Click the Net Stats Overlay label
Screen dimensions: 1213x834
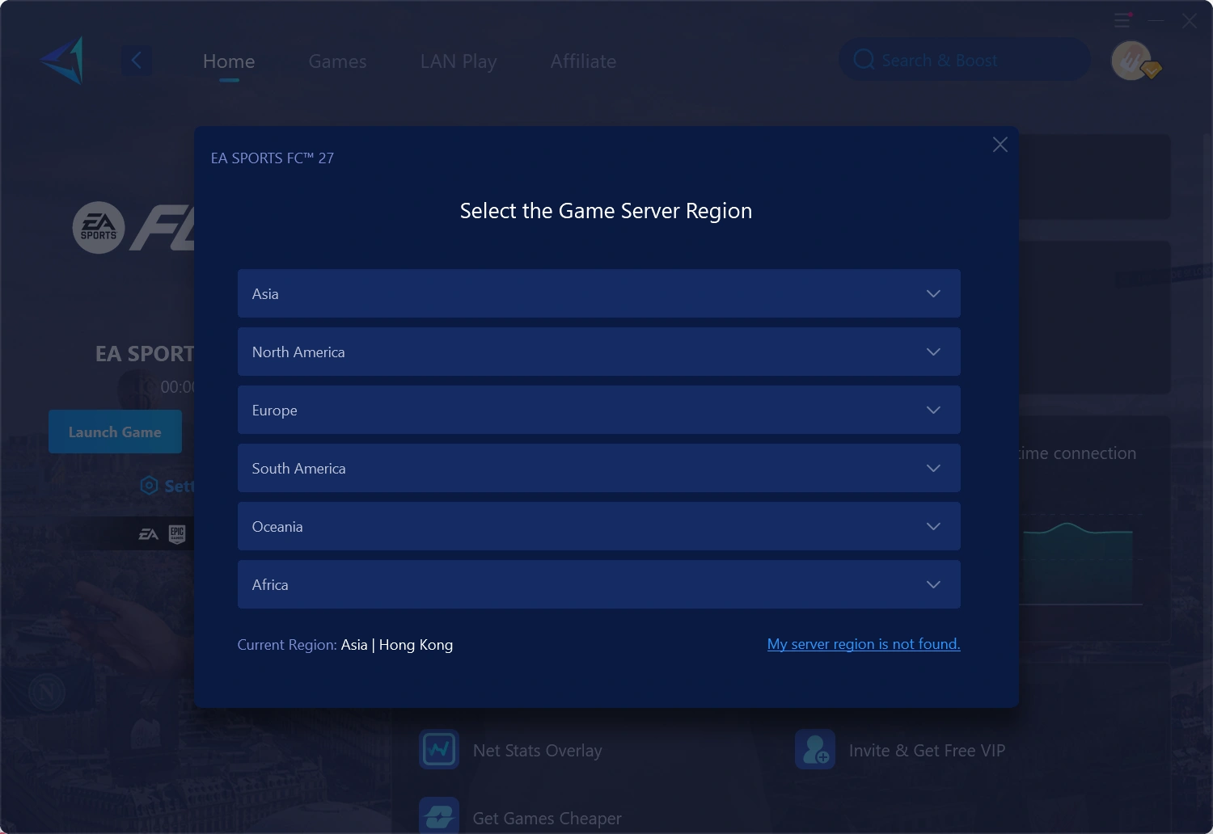[x=538, y=751]
